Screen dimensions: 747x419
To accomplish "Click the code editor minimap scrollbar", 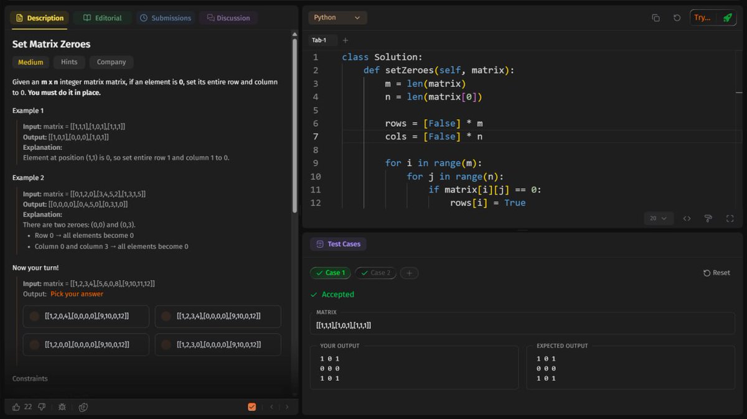I will (739, 92).
